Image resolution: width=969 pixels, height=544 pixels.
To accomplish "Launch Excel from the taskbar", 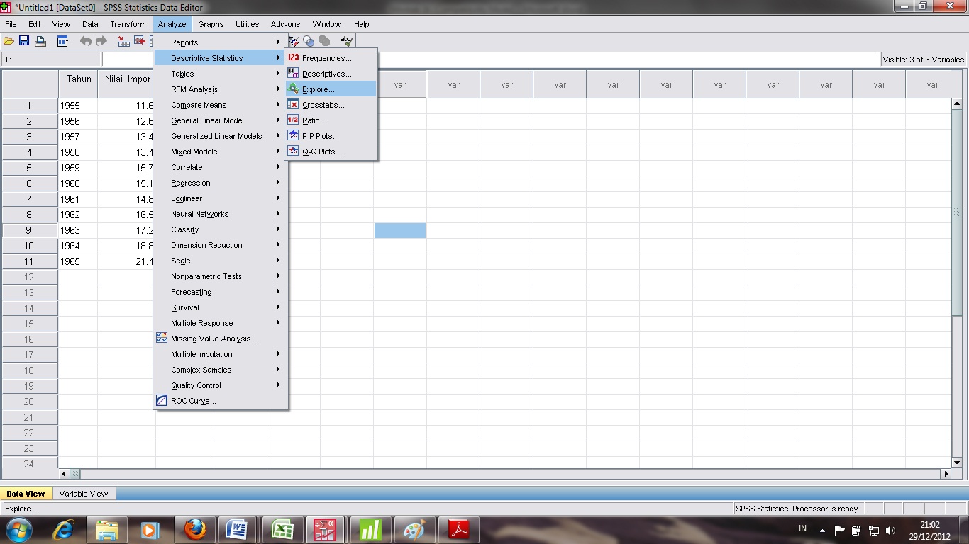I will click(x=281, y=528).
